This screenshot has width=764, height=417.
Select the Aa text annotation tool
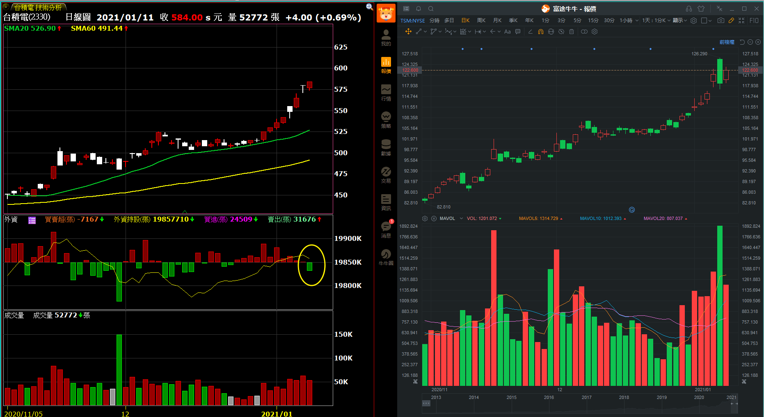(508, 32)
